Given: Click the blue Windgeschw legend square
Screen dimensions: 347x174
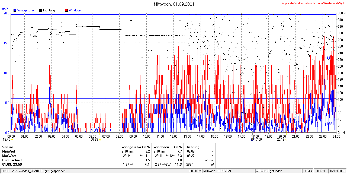Looking at the screenshot, I should pos(15,10).
